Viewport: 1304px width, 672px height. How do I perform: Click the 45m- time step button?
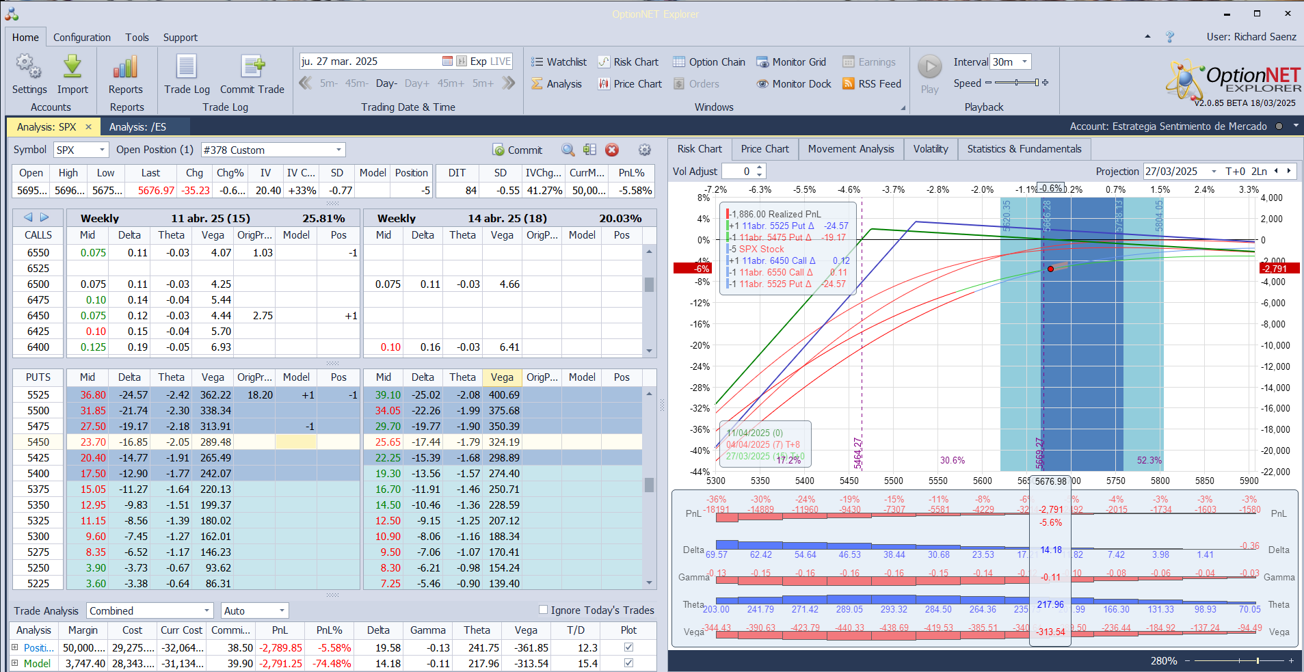[356, 83]
